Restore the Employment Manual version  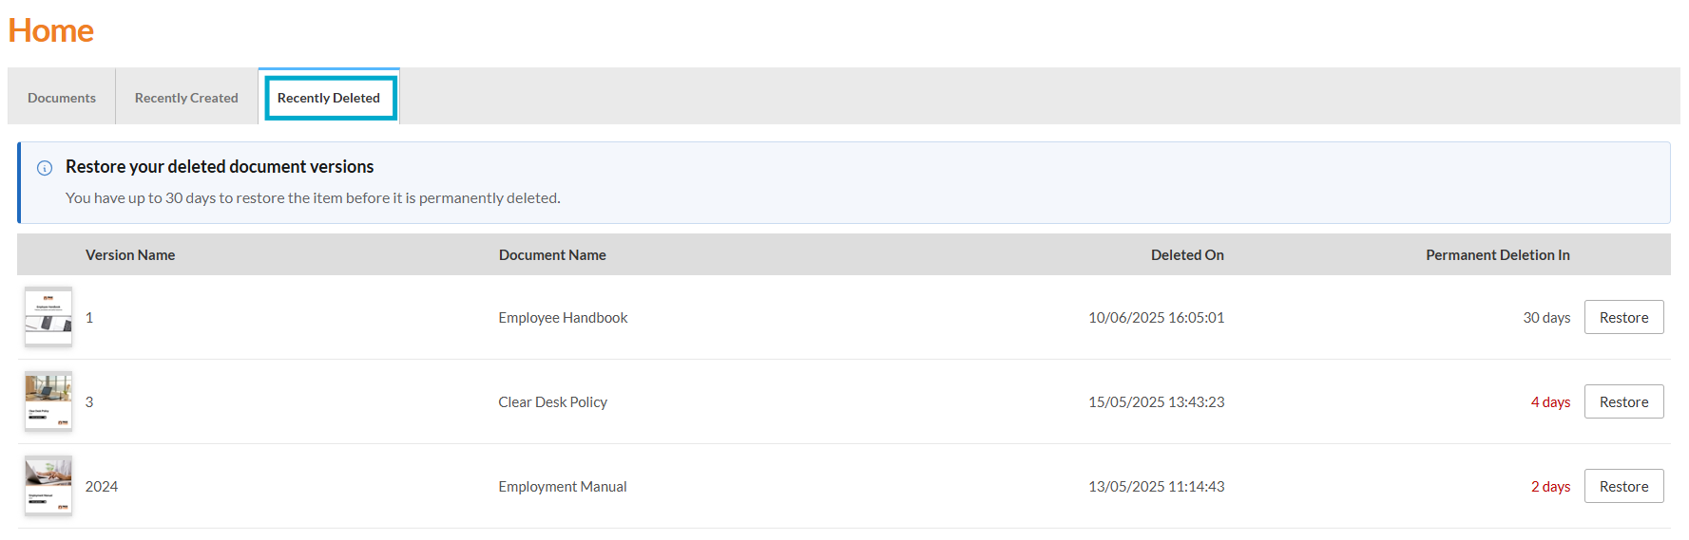tap(1623, 486)
